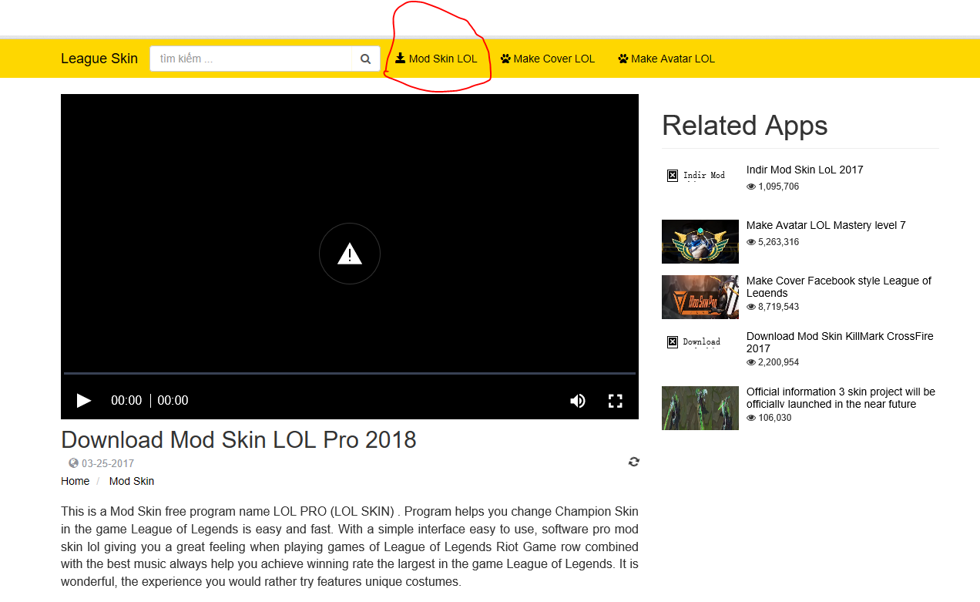Navigate to Home breadcrumb link
Image resolution: width=980 pixels, height=602 pixels.
(75, 481)
